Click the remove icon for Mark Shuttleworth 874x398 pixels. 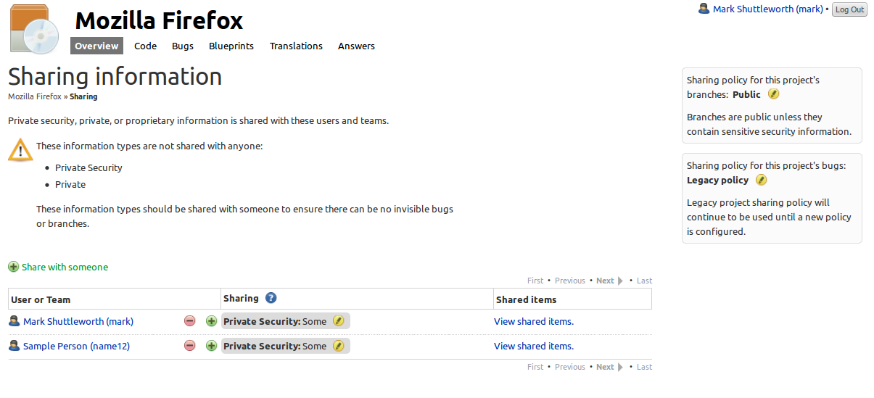189,321
